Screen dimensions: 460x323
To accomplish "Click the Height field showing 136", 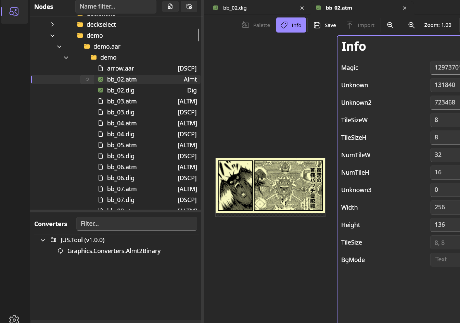I will point(445,225).
